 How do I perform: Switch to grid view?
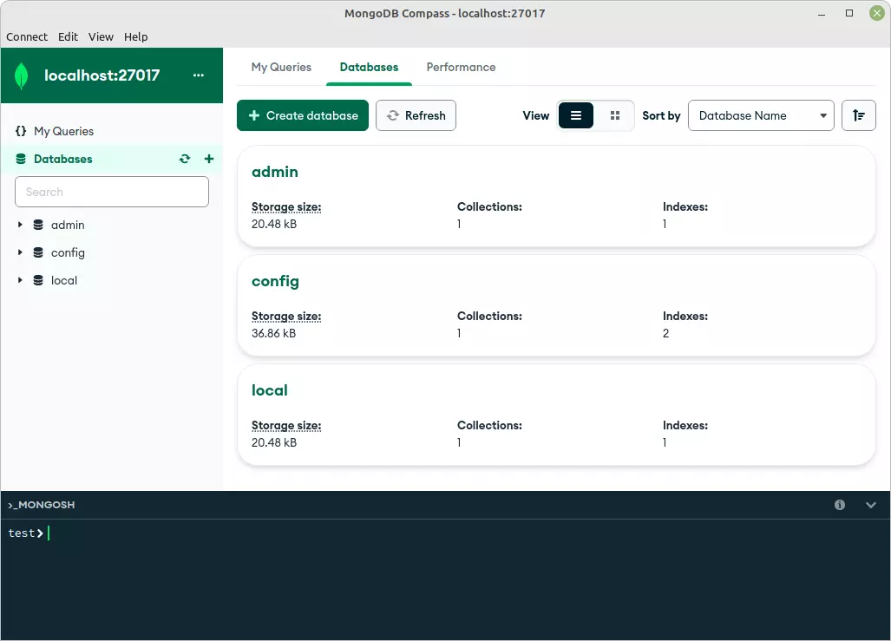[615, 116]
